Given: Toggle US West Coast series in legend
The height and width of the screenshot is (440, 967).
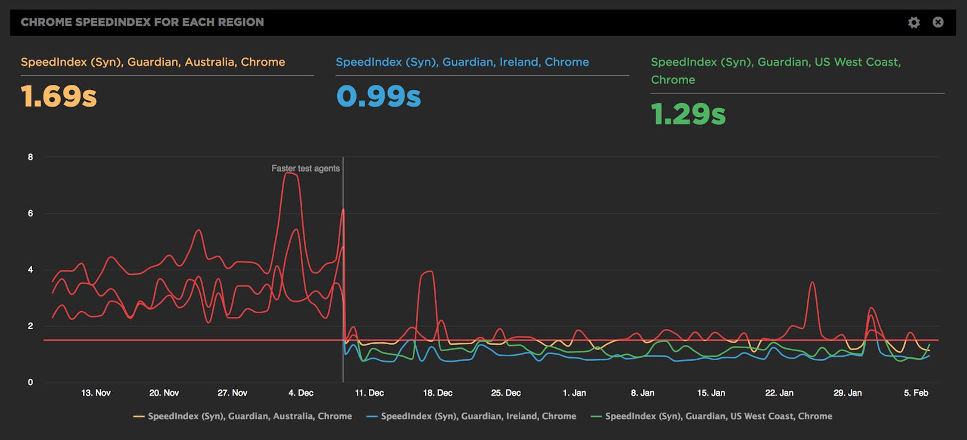Looking at the screenshot, I should (x=711, y=417).
